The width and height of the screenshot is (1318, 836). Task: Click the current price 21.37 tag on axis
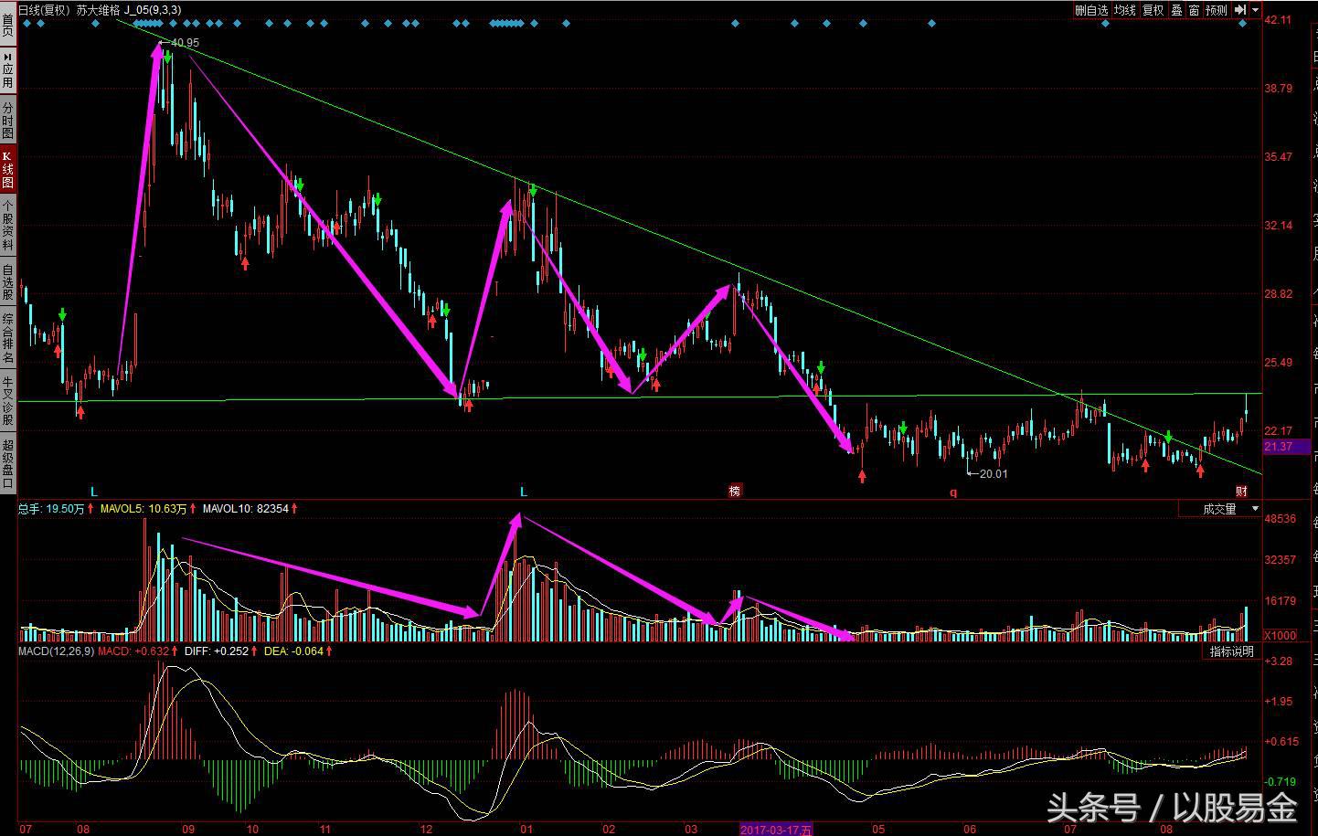1278,446
